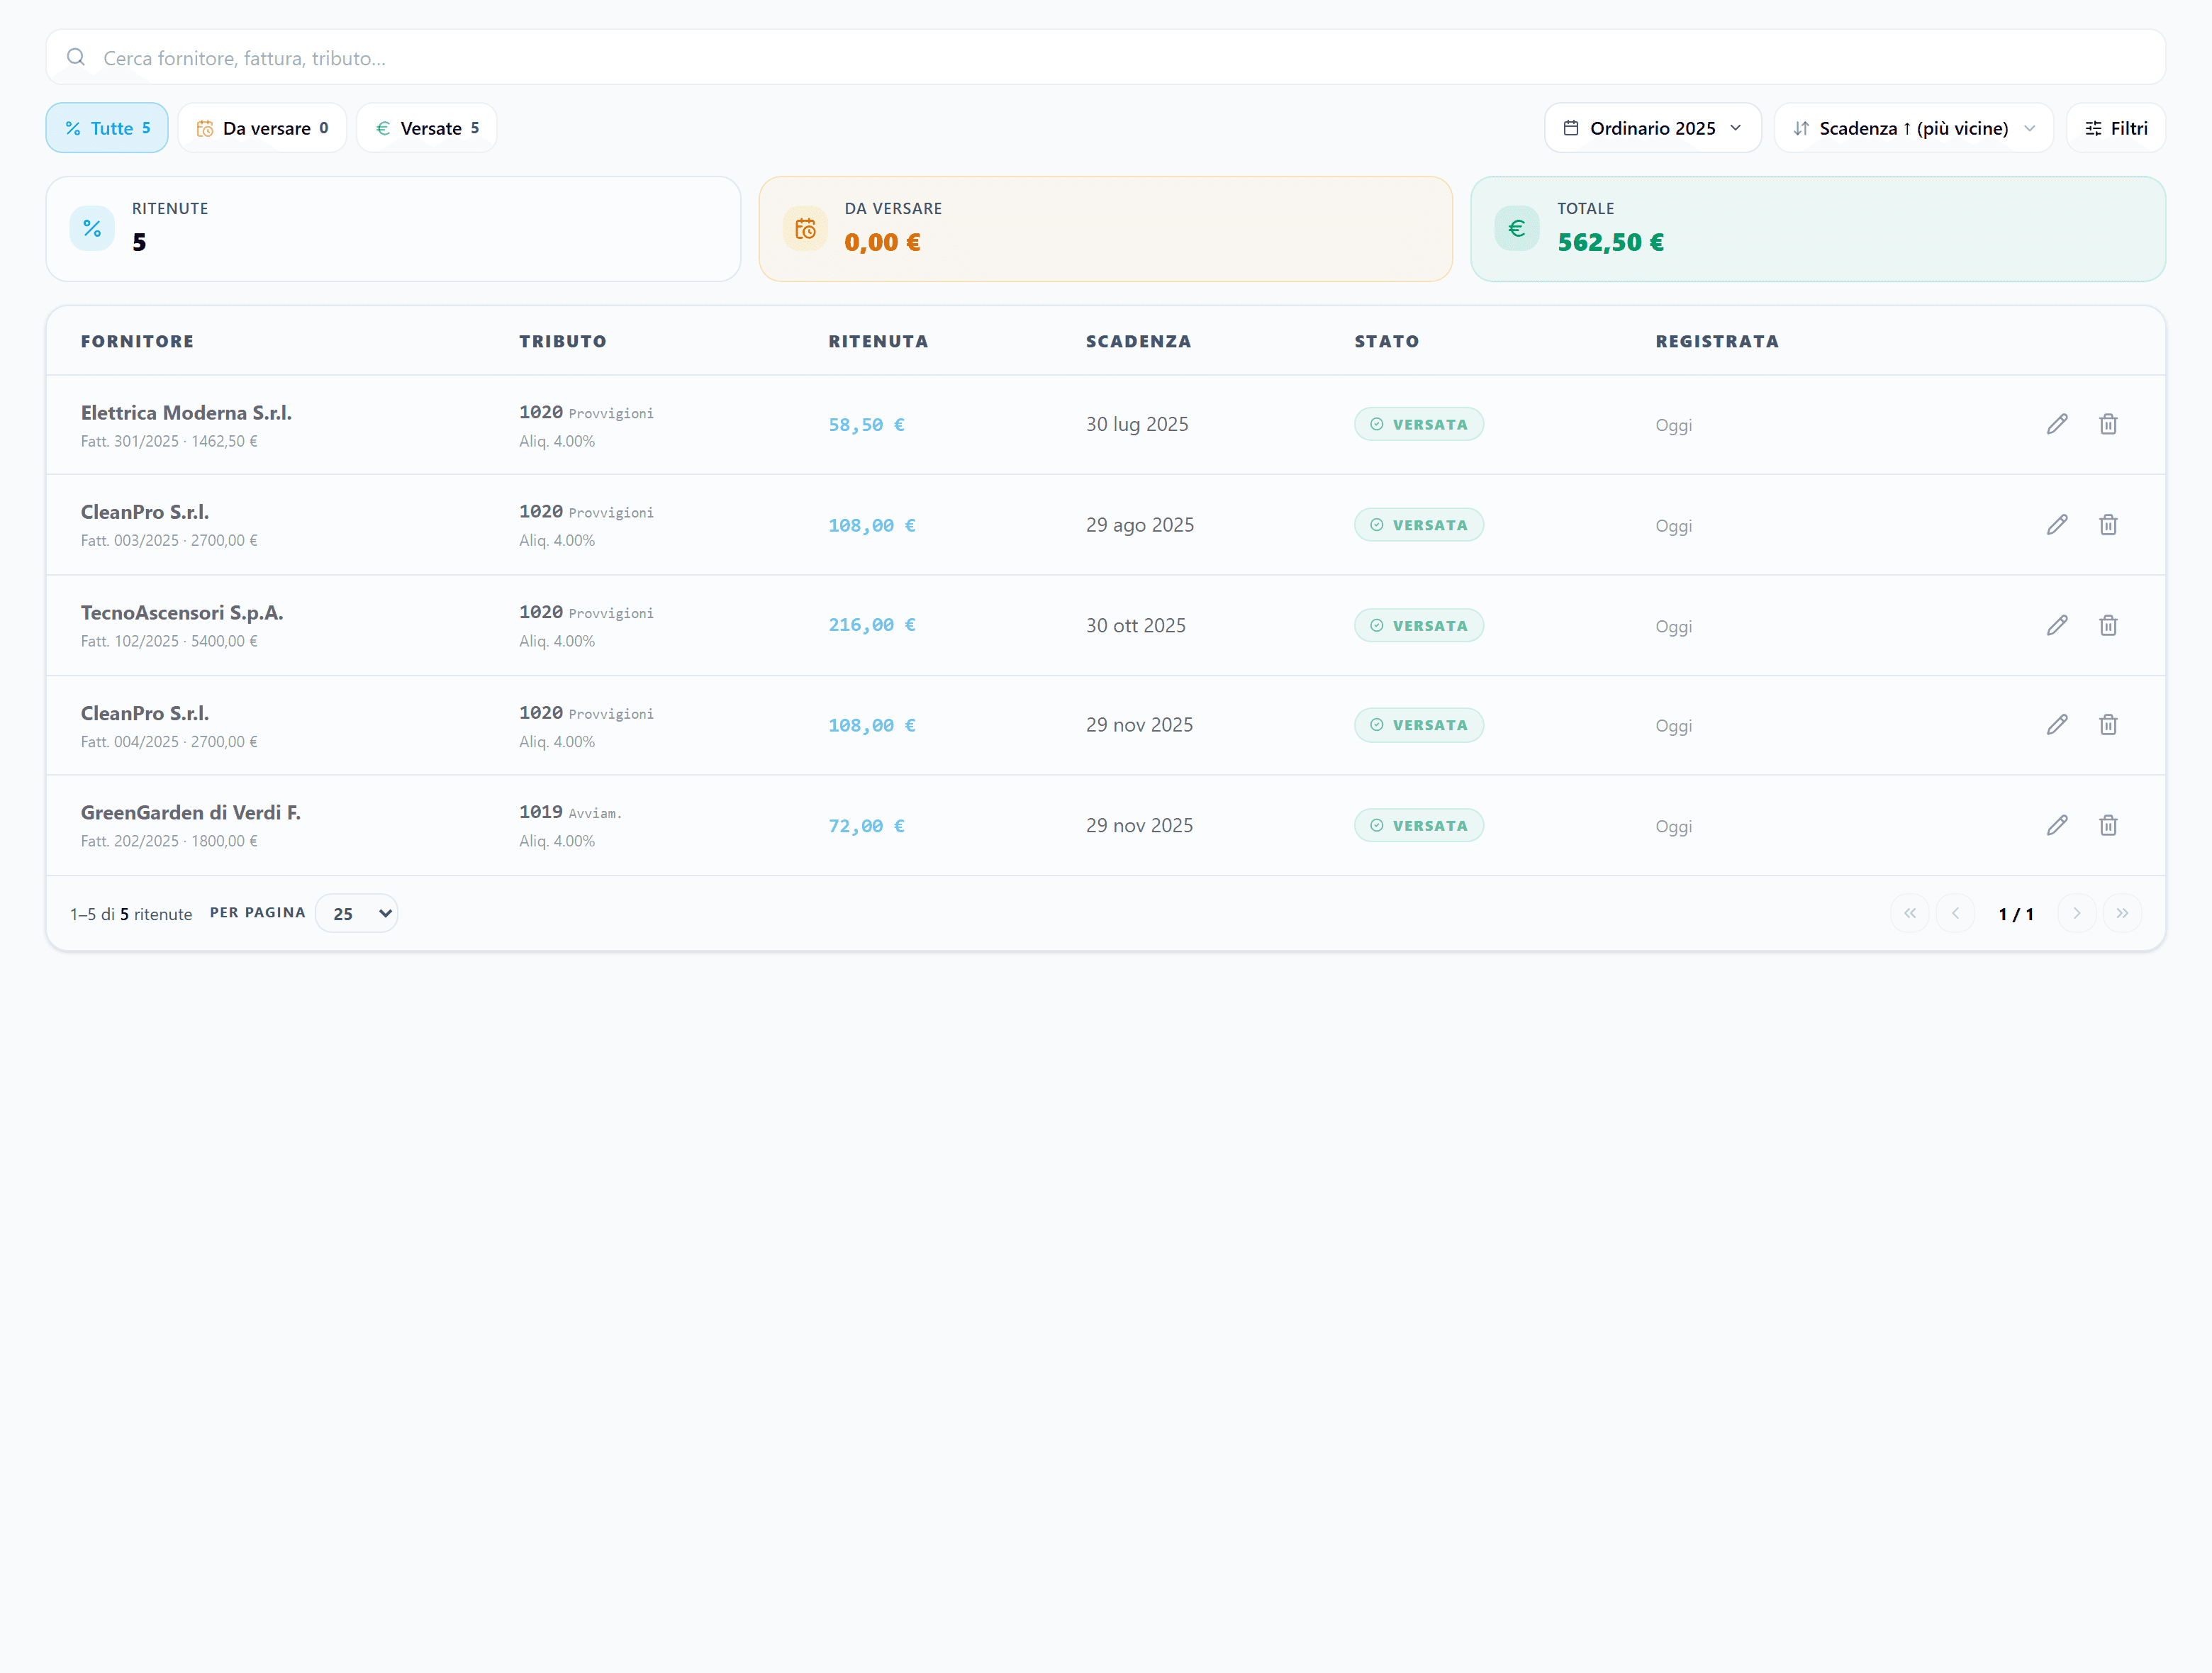2212x1673 pixels.
Task: Delete the GreenGarden di Verdi F. ritenuta
Action: (2108, 825)
